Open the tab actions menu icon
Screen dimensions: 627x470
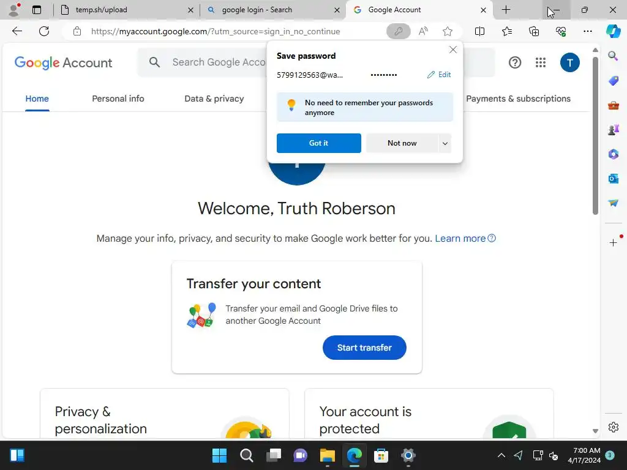pyautogui.click(x=37, y=10)
